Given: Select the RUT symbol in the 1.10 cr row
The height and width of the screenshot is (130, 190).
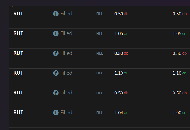Looking at the screenshot, I should pyautogui.click(x=18, y=73).
